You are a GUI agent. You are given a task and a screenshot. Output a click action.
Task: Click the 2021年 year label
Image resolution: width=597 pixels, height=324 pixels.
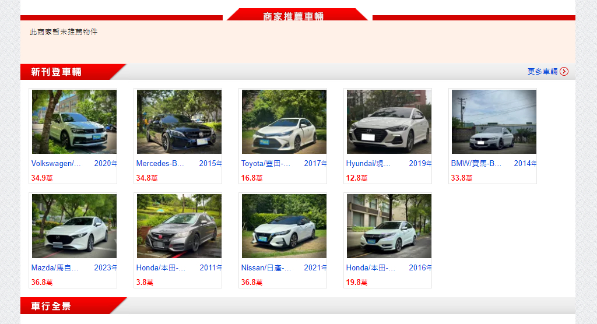[x=315, y=267]
